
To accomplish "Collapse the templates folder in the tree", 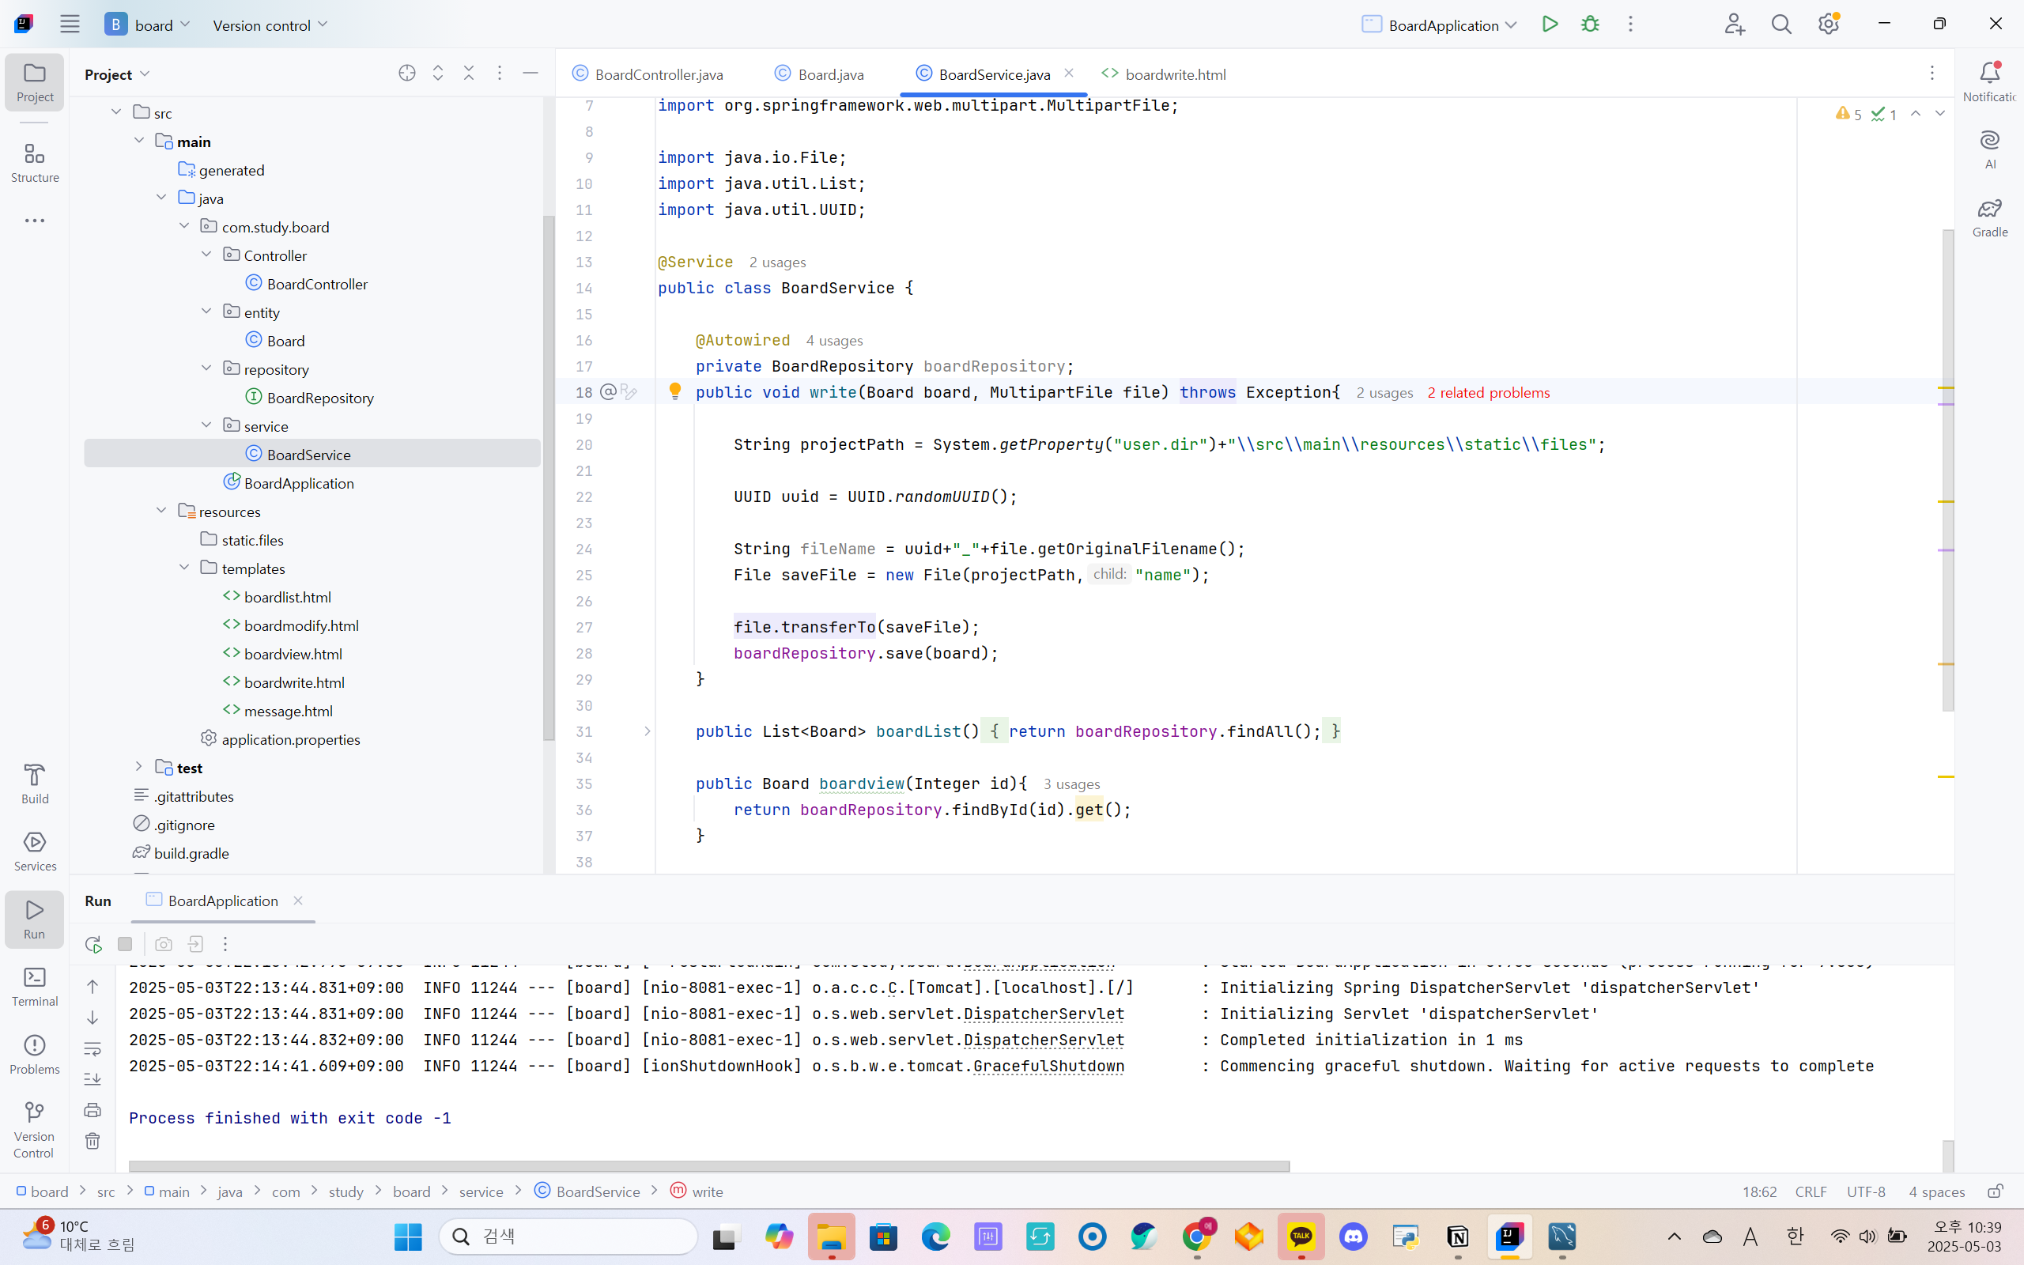I will pyautogui.click(x=184, y=568).
